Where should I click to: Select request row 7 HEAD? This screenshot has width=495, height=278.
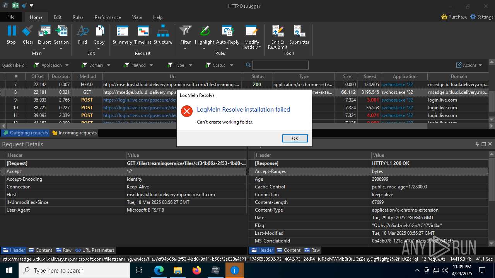coord(244,85)
